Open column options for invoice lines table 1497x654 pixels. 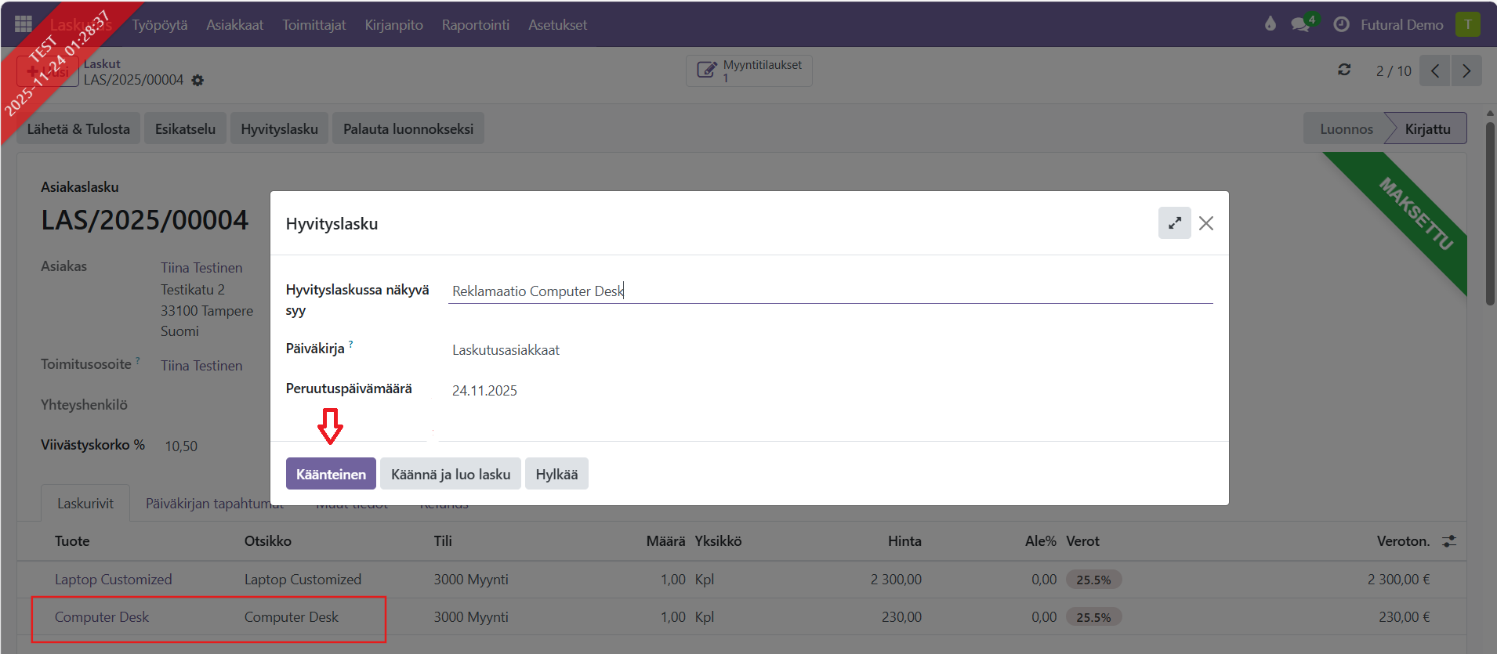[x=1449, y=541]
